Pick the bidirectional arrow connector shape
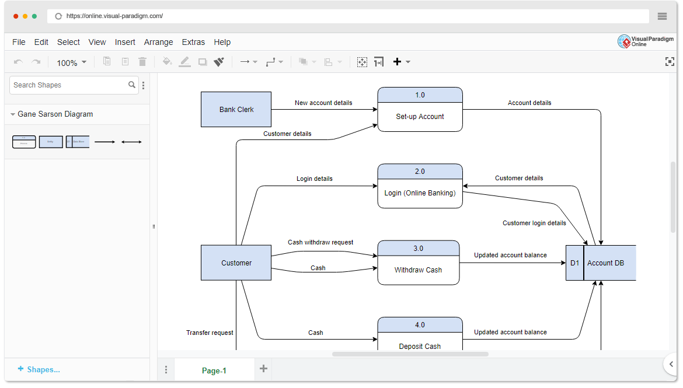Viewport: 683px width, 388px height. click(131, 141)
